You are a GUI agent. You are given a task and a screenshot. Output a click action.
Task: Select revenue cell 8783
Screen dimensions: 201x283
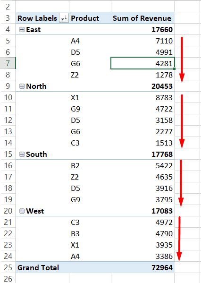tap(142, 97)
